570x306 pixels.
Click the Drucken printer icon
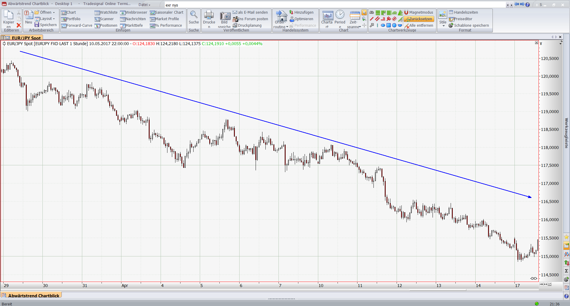click(209, 15)
